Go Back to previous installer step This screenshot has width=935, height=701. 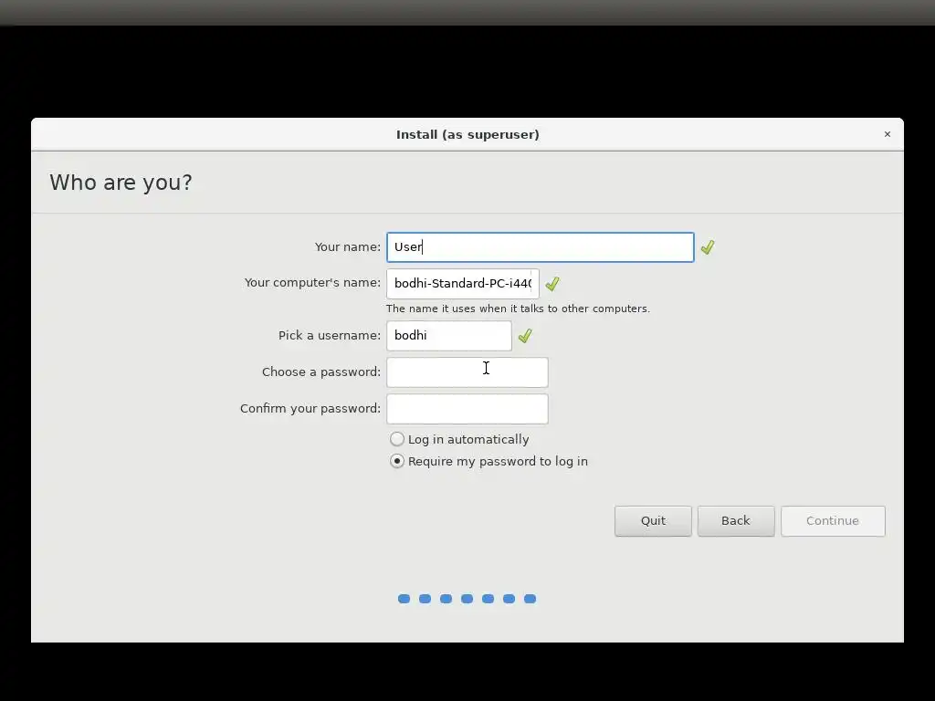pyautogui.click(x=736, y=521)
